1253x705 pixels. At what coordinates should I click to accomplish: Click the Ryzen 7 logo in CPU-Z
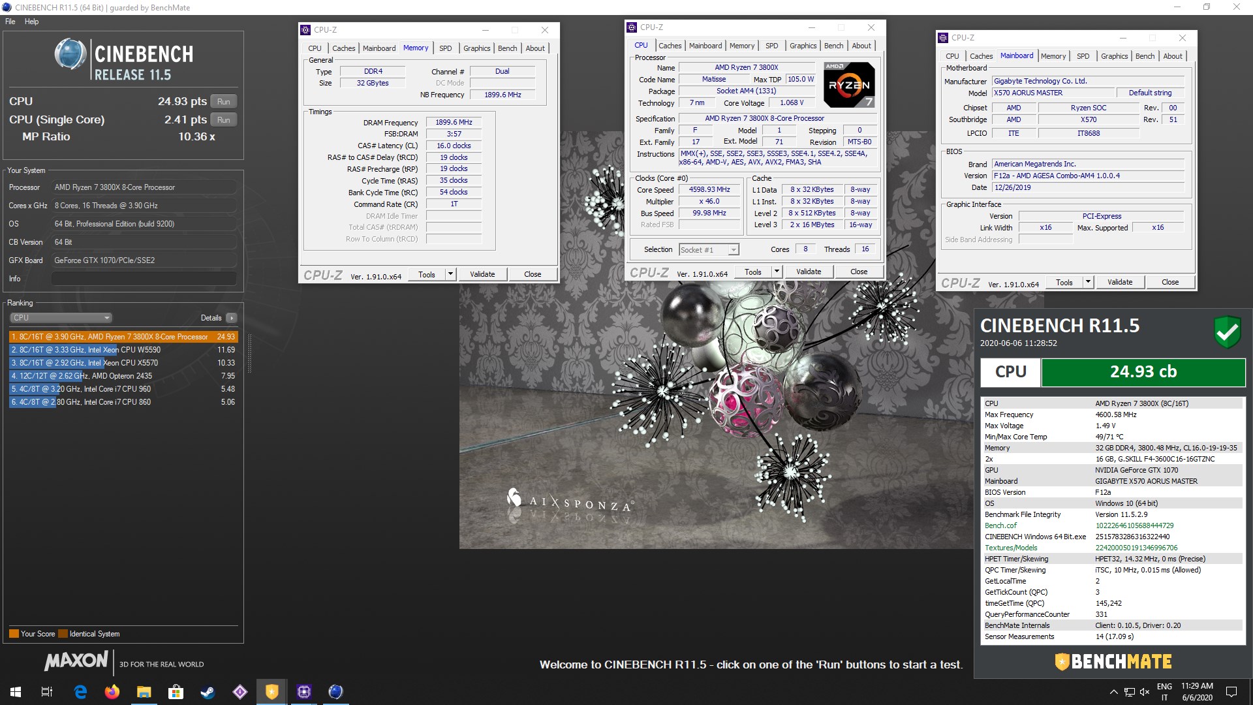click(x=848, y=85)
